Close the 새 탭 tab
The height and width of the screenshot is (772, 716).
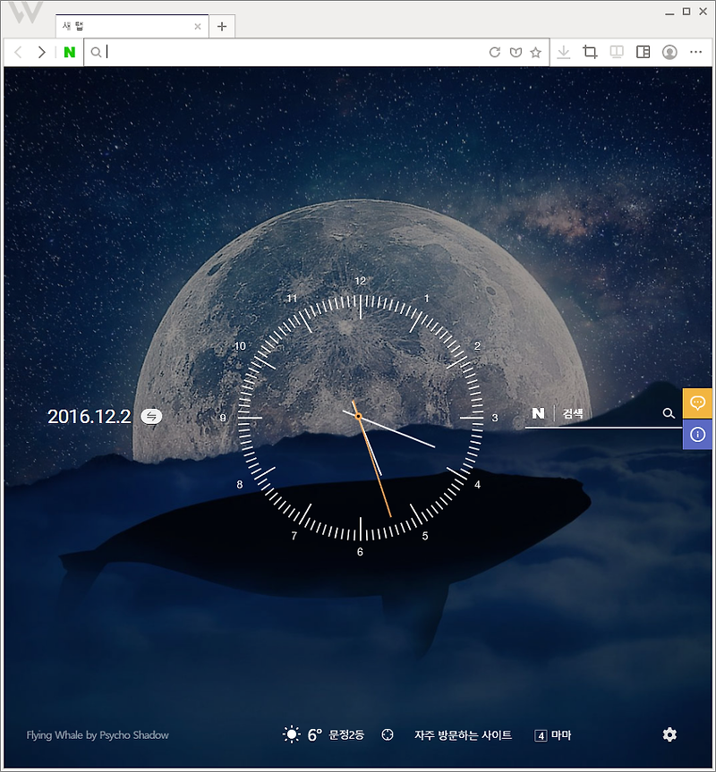click(198, 27)
